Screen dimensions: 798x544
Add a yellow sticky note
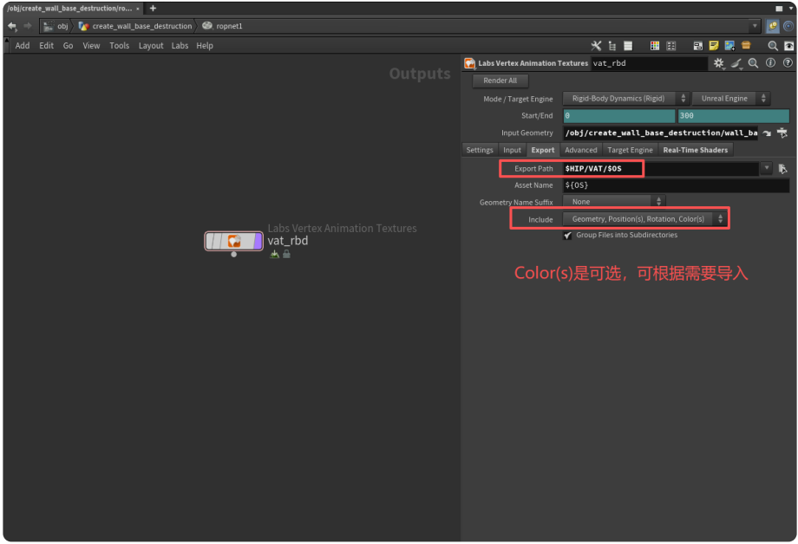coord(714,46)
